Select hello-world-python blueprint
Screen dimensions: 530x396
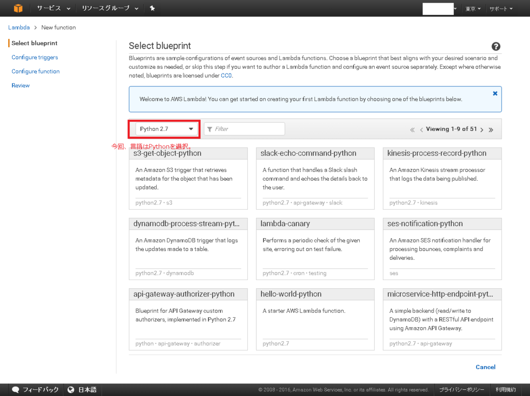(315, 319)
